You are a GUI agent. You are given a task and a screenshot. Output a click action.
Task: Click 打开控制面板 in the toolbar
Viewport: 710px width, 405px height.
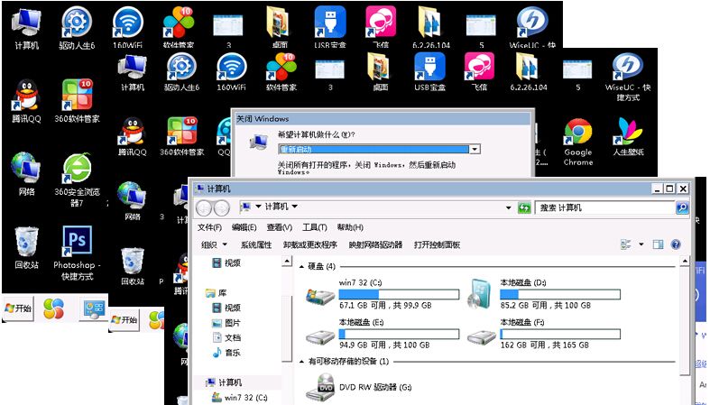(x=437, y=244)
